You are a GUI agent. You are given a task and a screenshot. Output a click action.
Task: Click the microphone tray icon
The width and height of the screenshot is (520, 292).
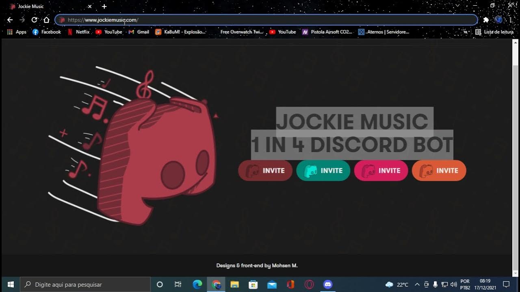coord(435,285)
